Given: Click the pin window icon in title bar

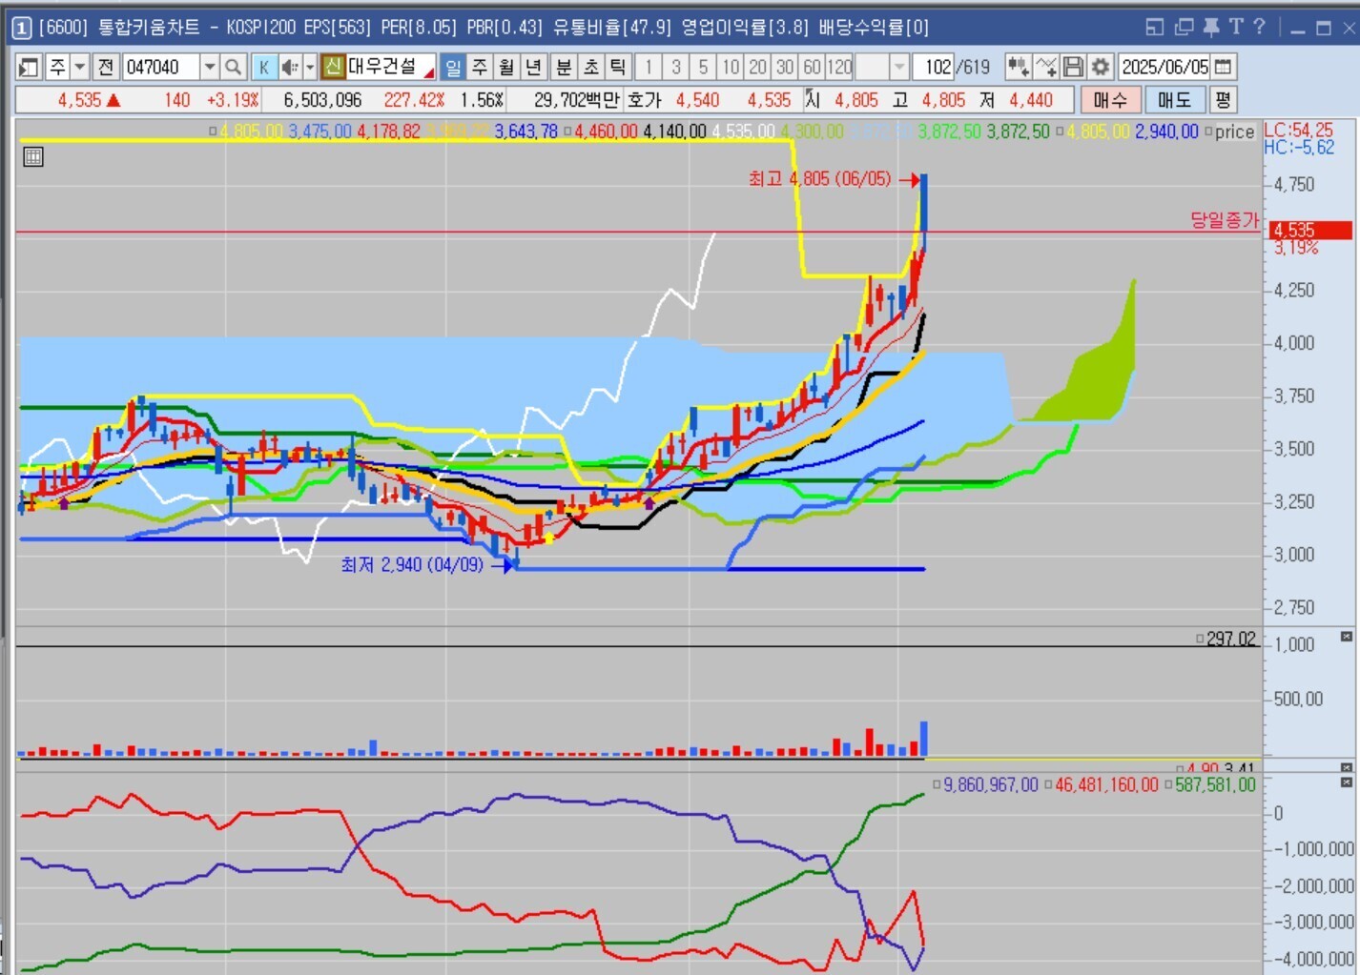Looking at the screenshot, I should pos(1210,28).
